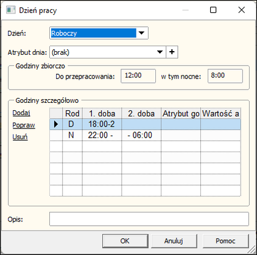The image size is (257, 255).
Task: Select the 18:00-2 cell
Action: pyautogui.click(x=102, y=124)
